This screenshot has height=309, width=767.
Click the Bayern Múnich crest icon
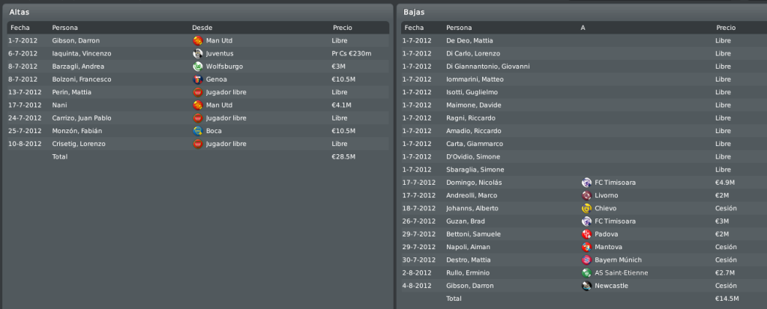(x=586, y=260)
